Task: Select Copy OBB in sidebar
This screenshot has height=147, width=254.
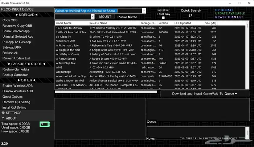Action: pyautogui.click(x=10, y=20)
